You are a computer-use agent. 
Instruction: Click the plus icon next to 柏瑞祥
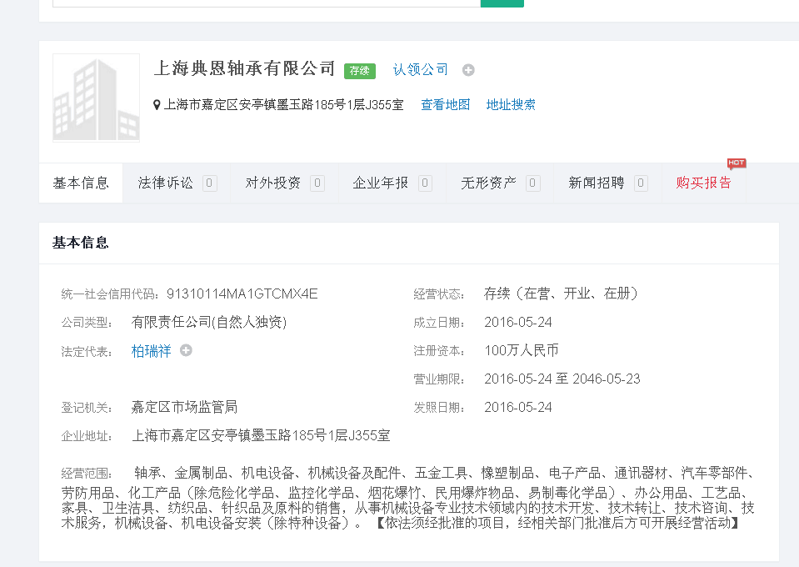click(x=186, y=351)
